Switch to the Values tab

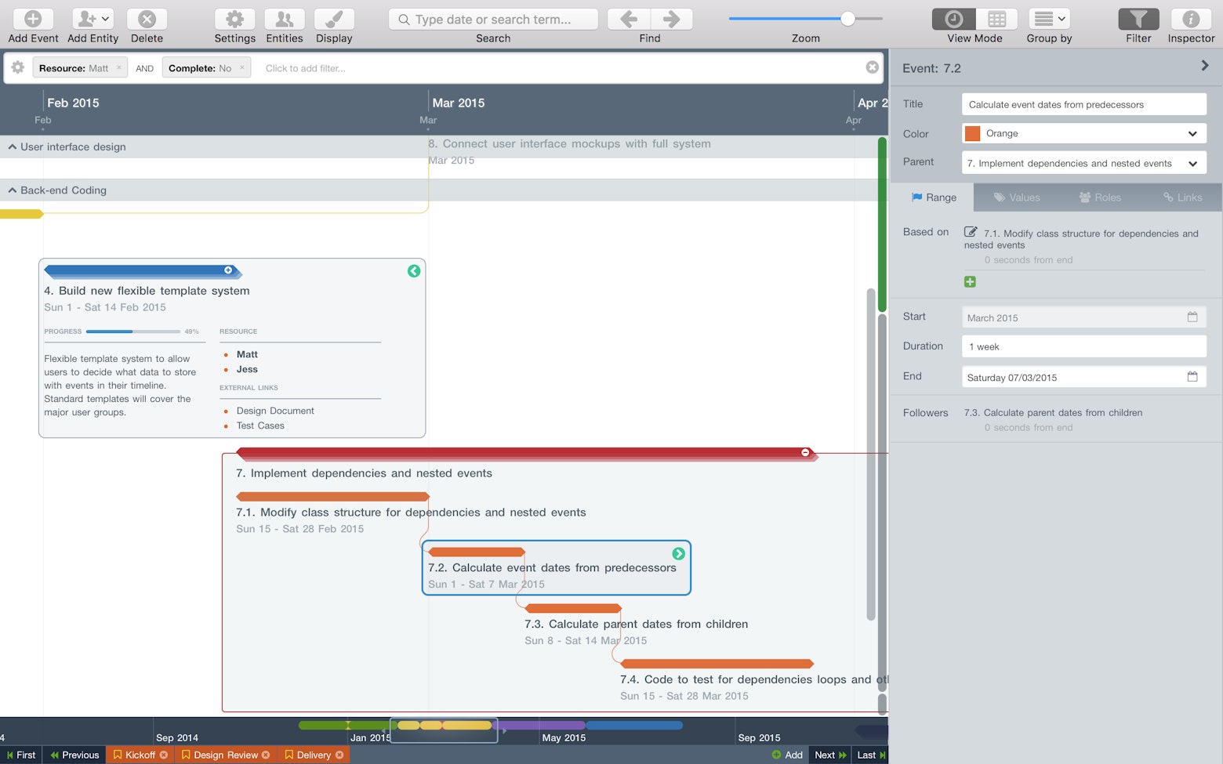point(1018,197)
